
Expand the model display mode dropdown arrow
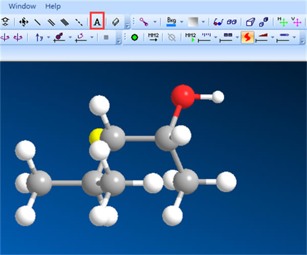click(x=155, y=22)
